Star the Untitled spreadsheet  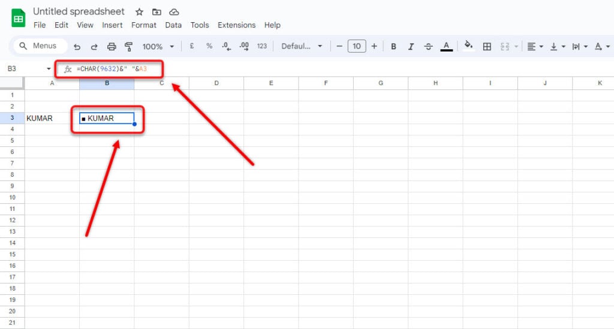pyautogui.click(x=139, y=12)
